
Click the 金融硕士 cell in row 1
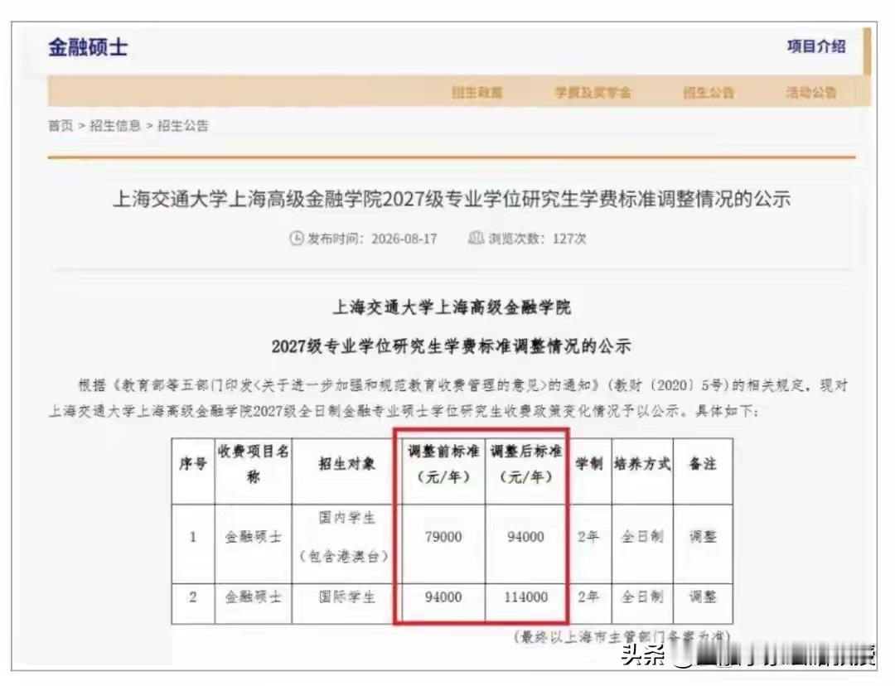(253, 537)
